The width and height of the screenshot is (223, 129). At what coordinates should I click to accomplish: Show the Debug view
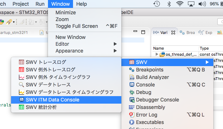click(x=167, y=92)
